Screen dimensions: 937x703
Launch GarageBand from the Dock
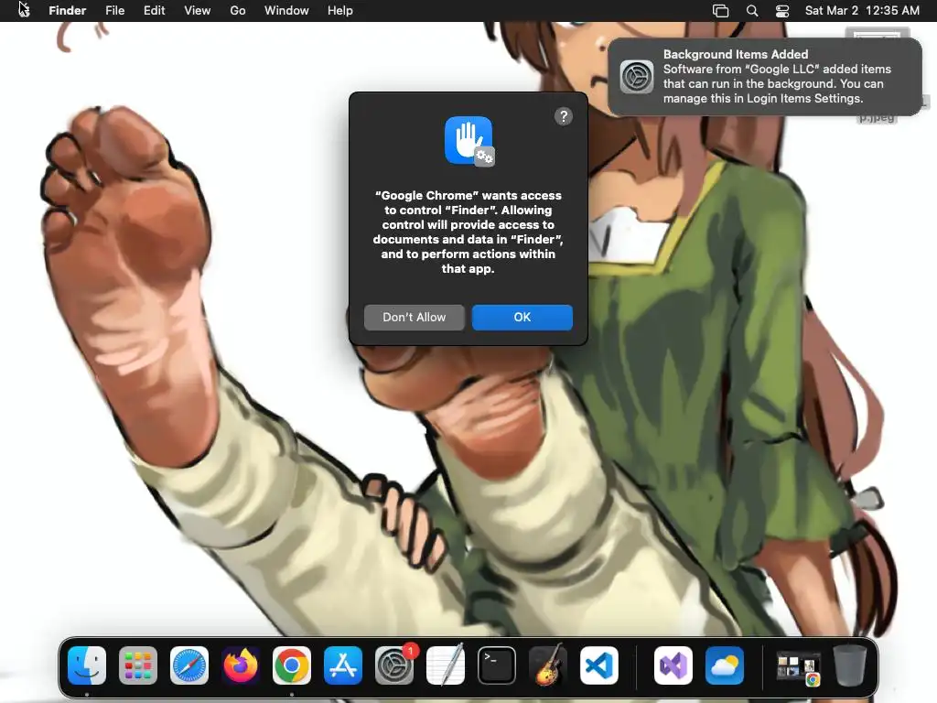[548, 665]
